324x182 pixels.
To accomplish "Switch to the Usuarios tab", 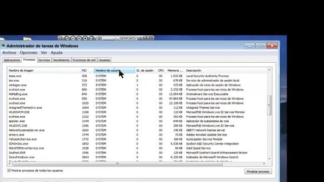I will [x=104, y=60].
